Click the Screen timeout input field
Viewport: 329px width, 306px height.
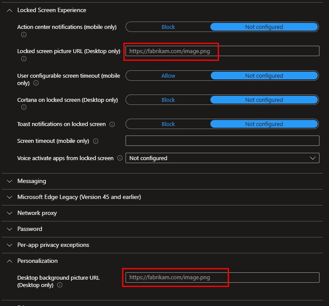222,141
